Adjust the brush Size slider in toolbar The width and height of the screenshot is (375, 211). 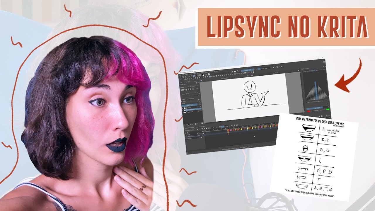(264, 69)
